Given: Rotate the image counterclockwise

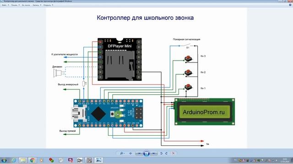Looking at the screenshot, I should [161, 154].
